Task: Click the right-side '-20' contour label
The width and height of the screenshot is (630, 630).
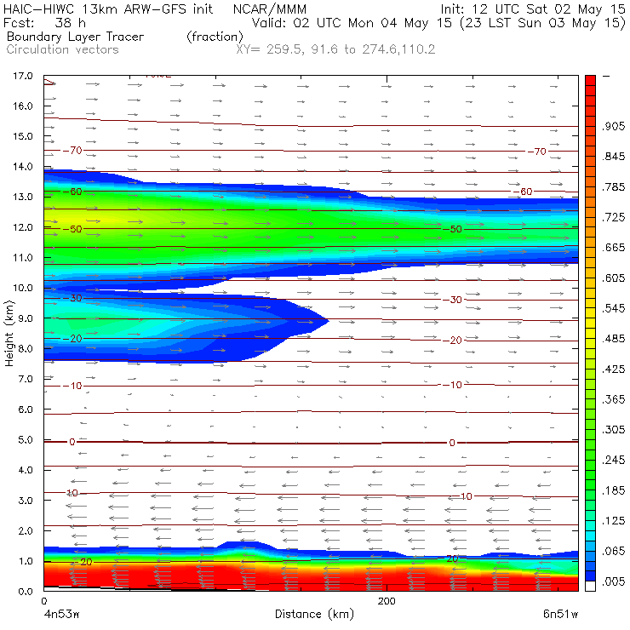Action: (453, 341)
